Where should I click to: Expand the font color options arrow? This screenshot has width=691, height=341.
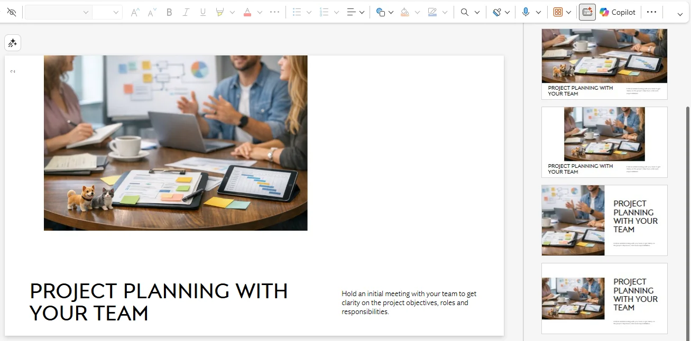(x=260, y=12)
